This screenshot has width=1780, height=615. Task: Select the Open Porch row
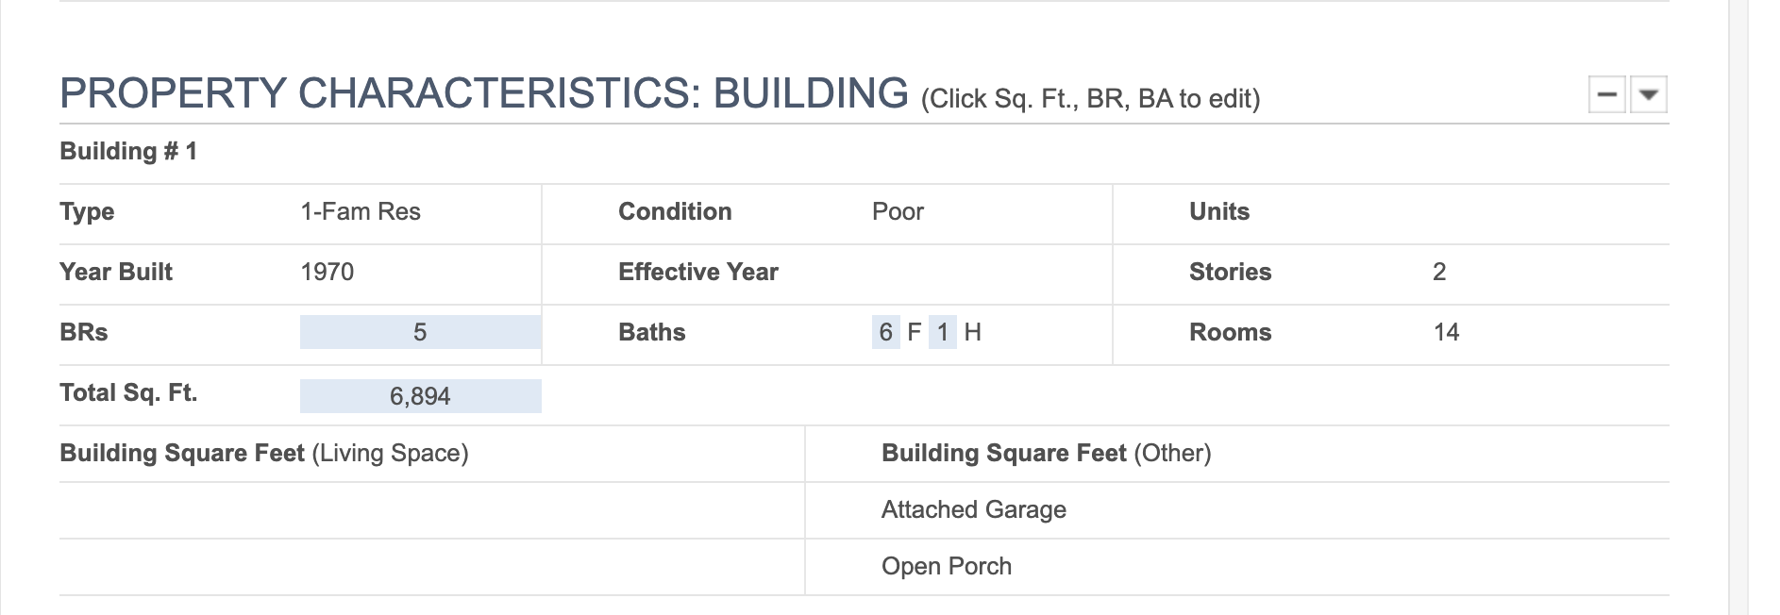pos(1237,567)
